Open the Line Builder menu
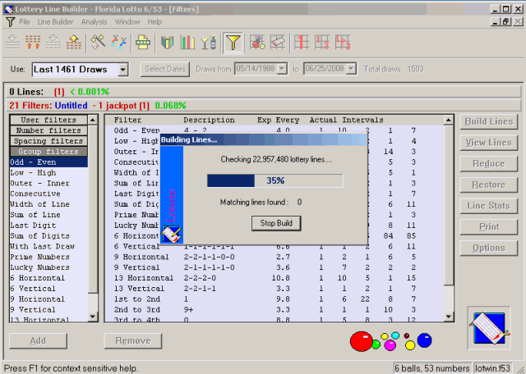526x374 pixels. (55, 22)
